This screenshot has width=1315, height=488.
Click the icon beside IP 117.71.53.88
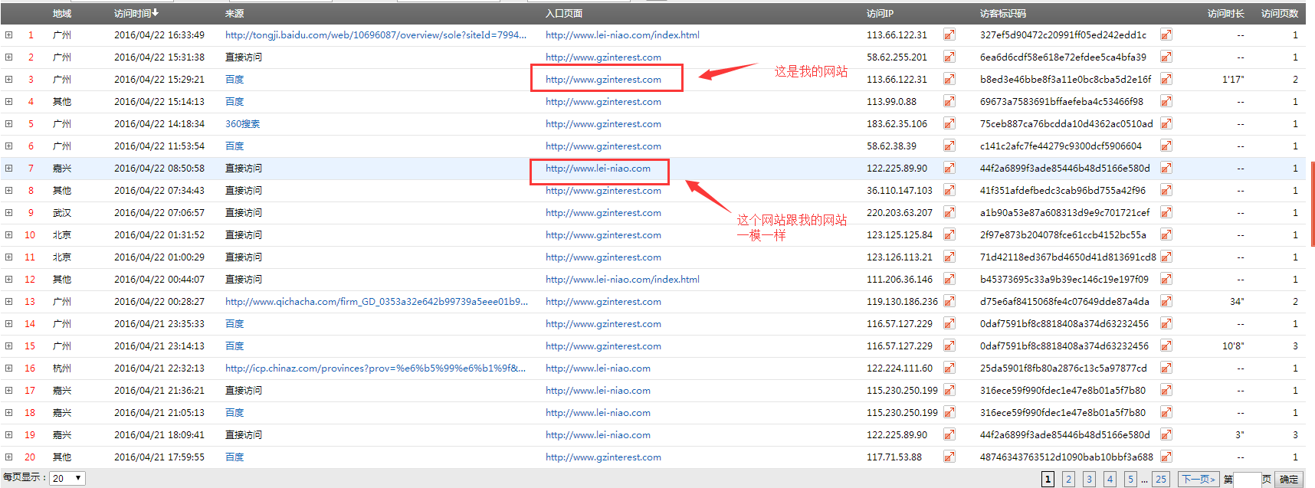(949, 457)
